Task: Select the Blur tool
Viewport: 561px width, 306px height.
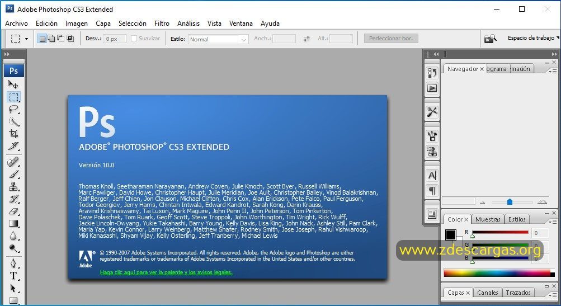Action: (13, 236)
